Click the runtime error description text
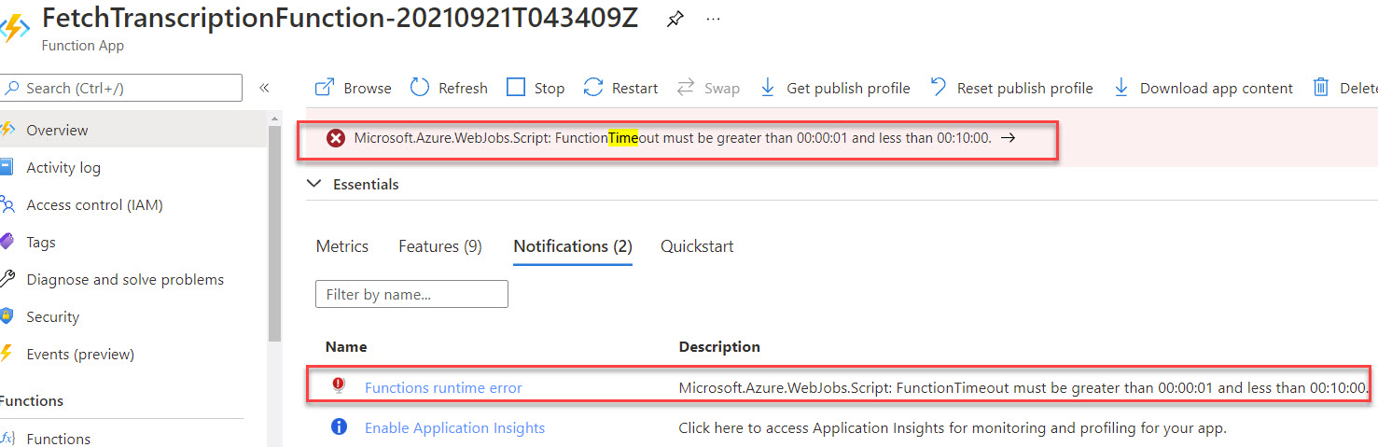Image resolution: width=1378 pixels, height=447 pixels. point(1023,387)
